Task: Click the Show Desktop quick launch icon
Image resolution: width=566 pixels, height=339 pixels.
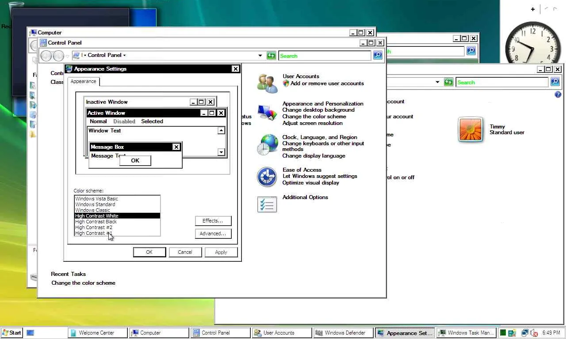Action: 31,333
